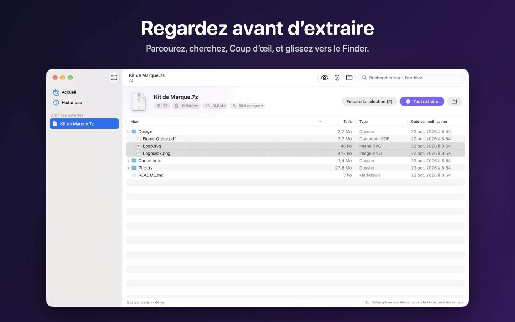This screenshot has height=322, width=515.
Task: Click the 48 ko size cell
Action: [346, 146]
